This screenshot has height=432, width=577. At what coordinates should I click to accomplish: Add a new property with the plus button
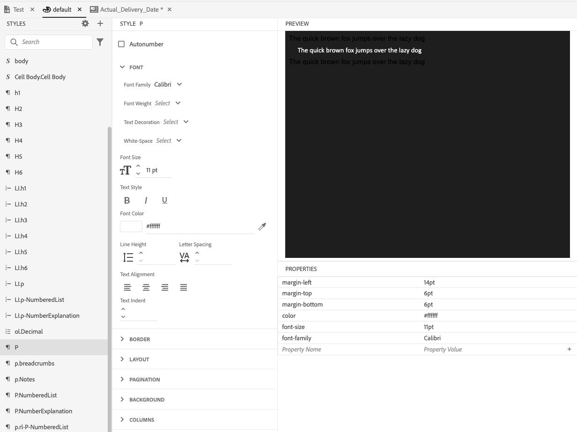pyautogui.click(x=569, y=349)
